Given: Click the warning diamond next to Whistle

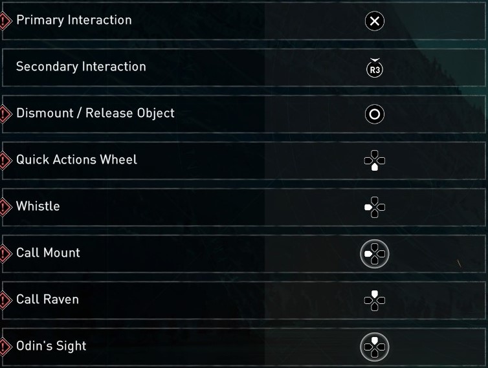Looking at the screenshot, I should click(x=5, y=207).
